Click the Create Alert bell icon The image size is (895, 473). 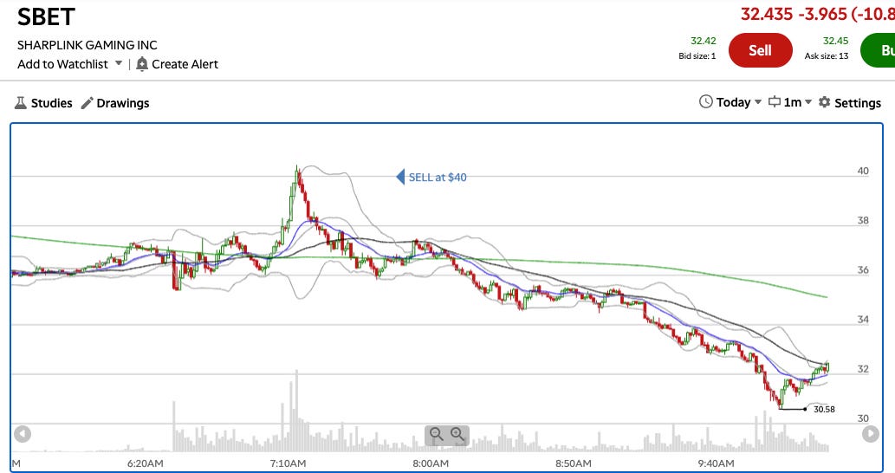(142, 64)
